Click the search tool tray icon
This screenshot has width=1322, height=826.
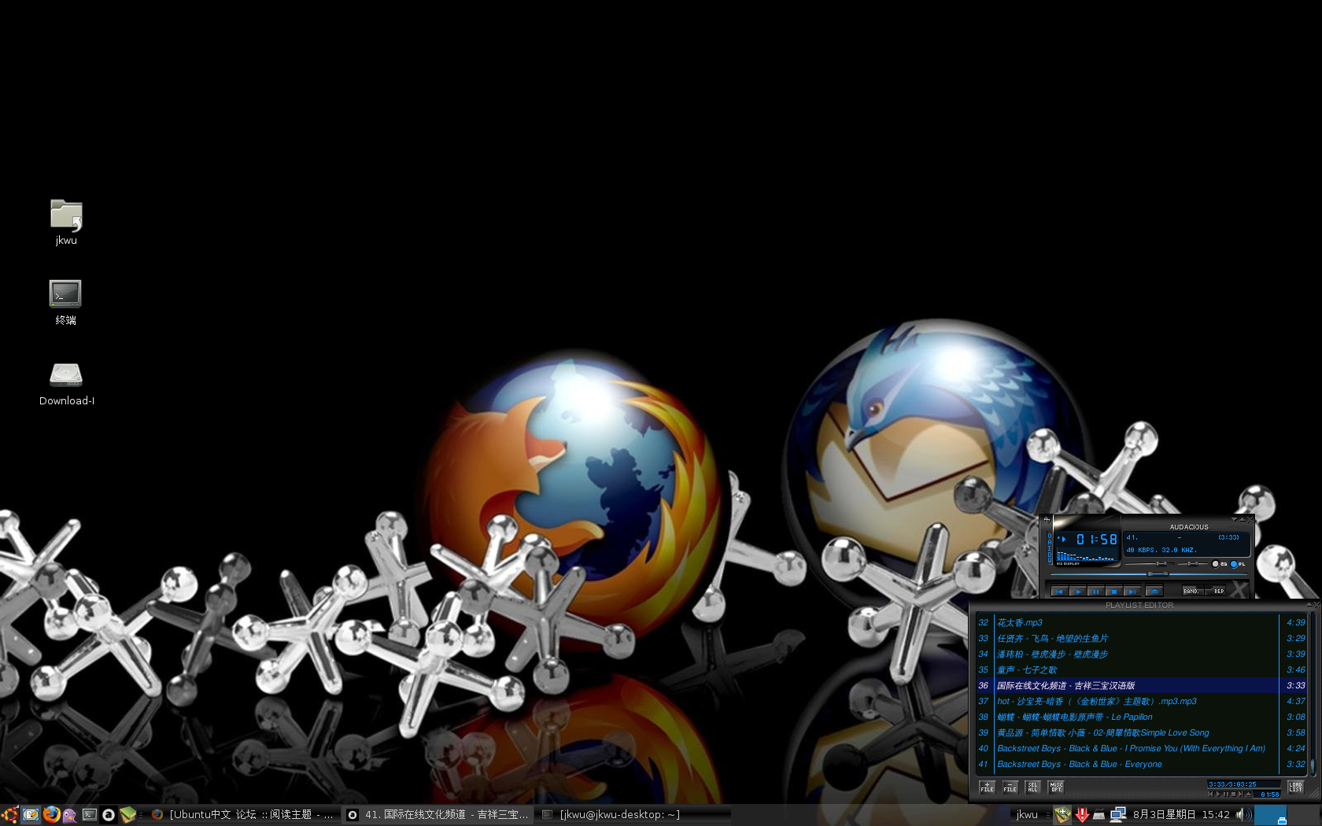click(x=1062, y=815)
